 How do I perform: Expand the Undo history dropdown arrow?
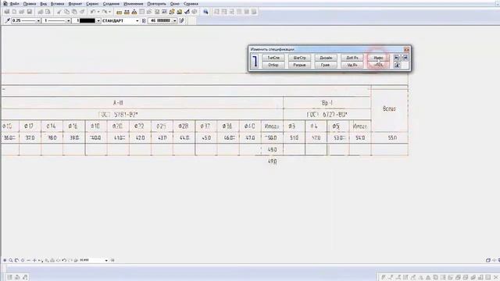(98, 12)
